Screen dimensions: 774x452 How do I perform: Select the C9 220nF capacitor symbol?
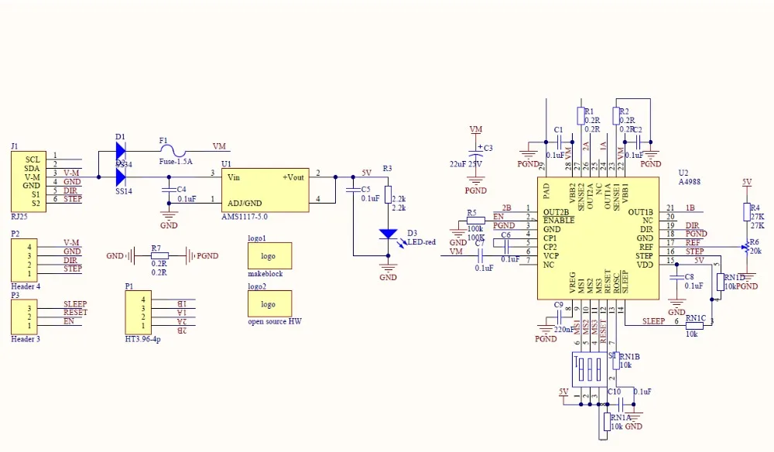tap(560, 317)
